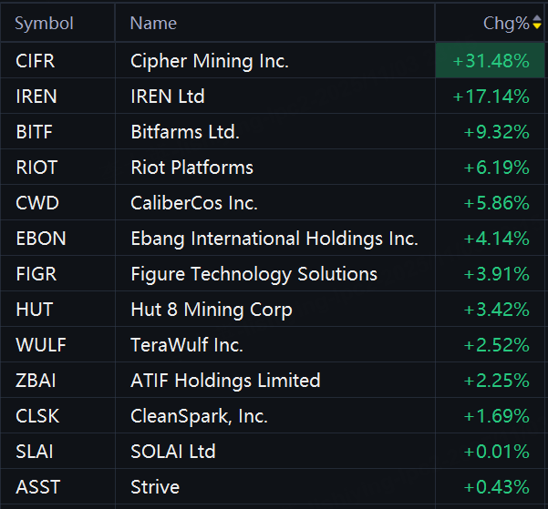The height and width of the screenshot is (509, 548).
Task: Select the CleanSpark +1.69% change cell
Action: [x=496, y=416]
